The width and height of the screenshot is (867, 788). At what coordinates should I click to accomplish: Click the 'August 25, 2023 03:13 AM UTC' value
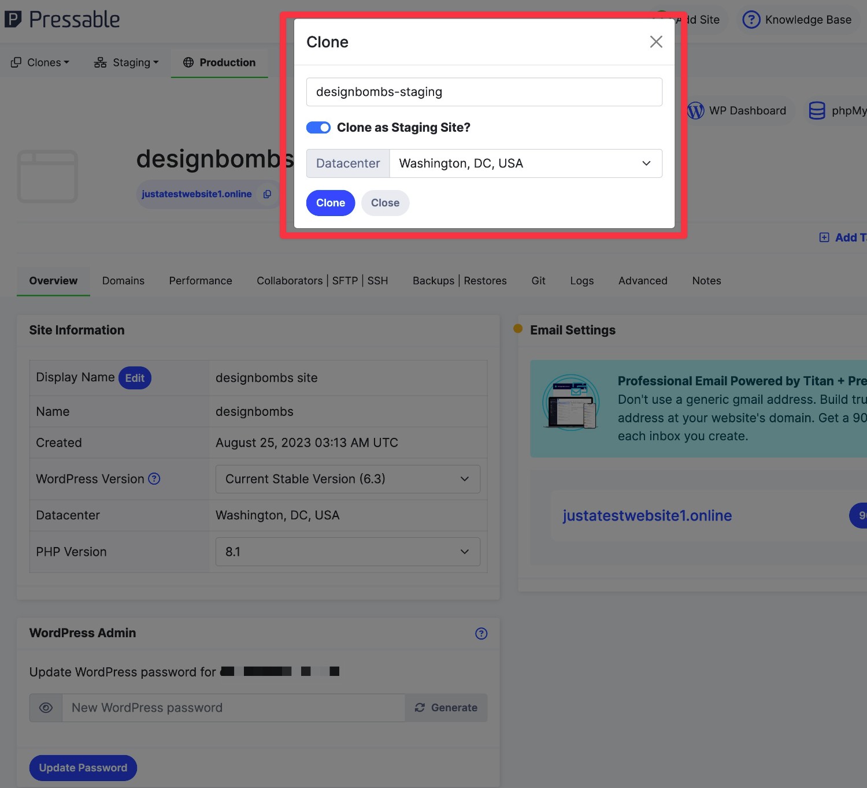307,443
